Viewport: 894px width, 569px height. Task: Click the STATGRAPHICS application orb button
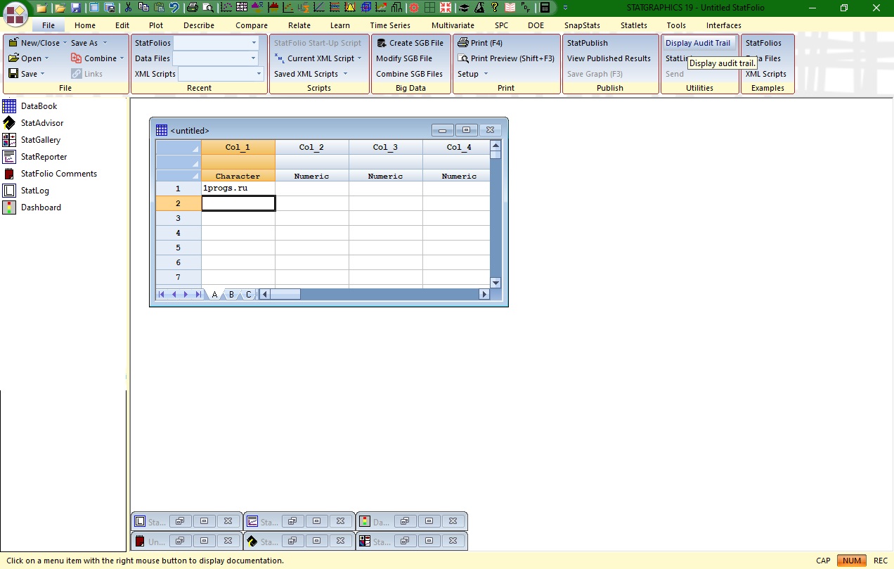coord(15,15)
